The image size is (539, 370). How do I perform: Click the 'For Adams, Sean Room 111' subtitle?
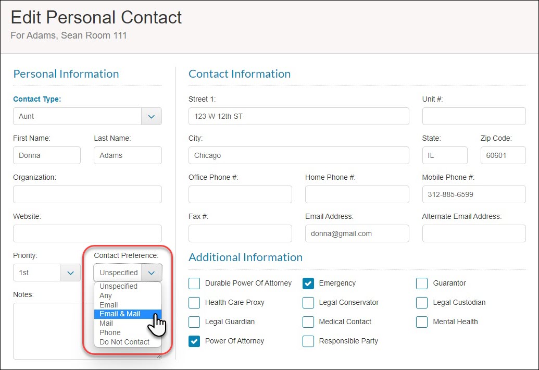(x=69, y=35)
